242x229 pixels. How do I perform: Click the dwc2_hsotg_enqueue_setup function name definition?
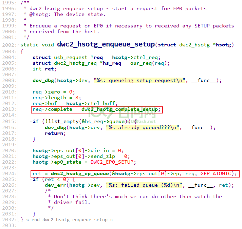tap(106, 44)
